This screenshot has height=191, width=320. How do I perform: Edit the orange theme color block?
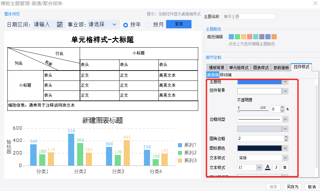tap(274, 37)
